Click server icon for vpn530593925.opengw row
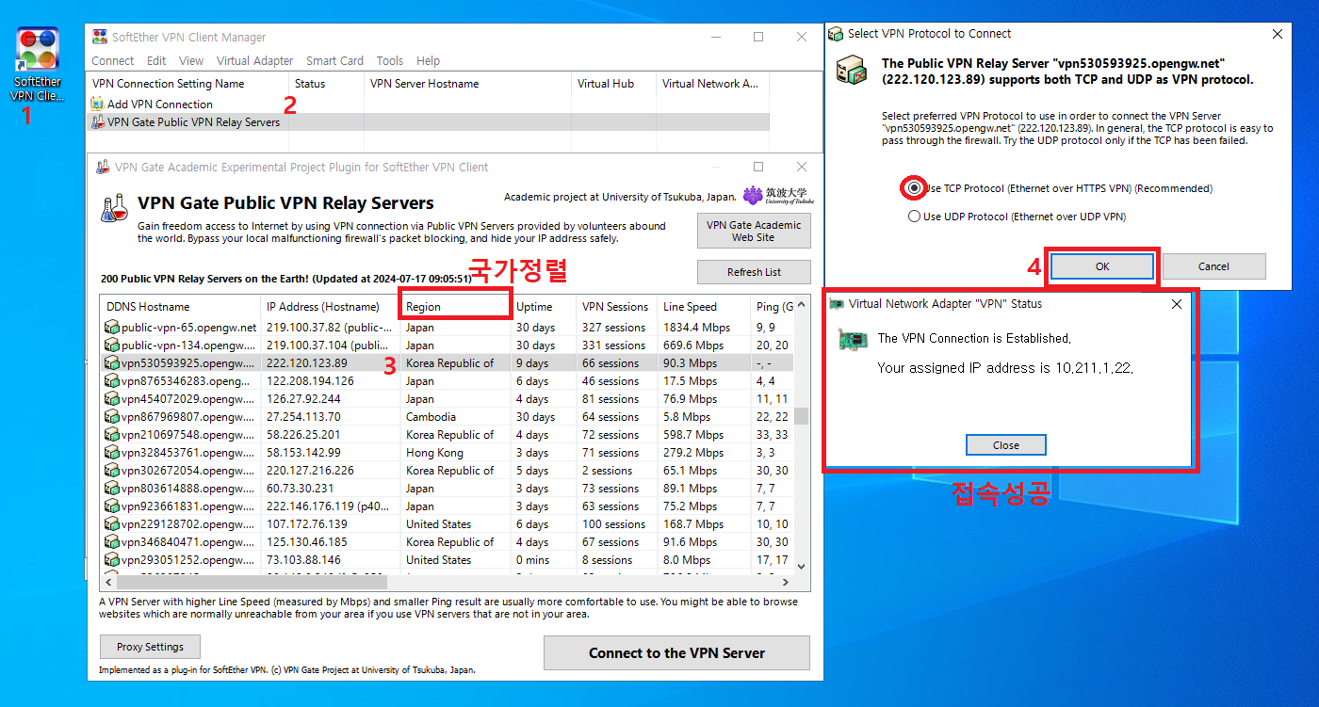Image resolution: width=1319 pixels, height=707 pixels. coord(112,363)
